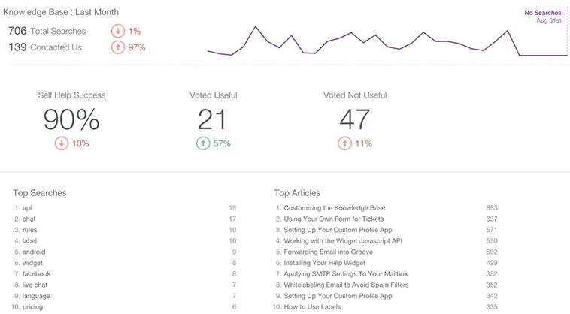Click the down-arrow icon beside Total Searches

click(118, 31)
